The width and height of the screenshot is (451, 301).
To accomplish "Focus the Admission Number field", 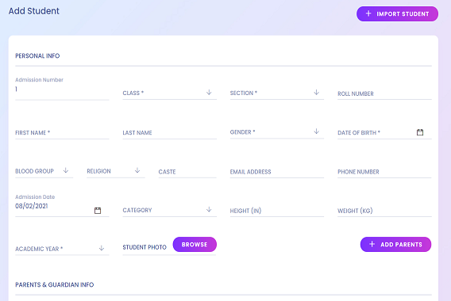I will [62, 90].
